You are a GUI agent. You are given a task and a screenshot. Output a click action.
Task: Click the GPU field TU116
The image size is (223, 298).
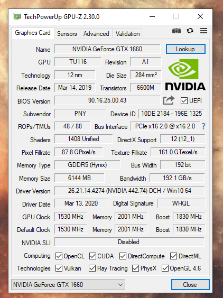tap(78, 62)
